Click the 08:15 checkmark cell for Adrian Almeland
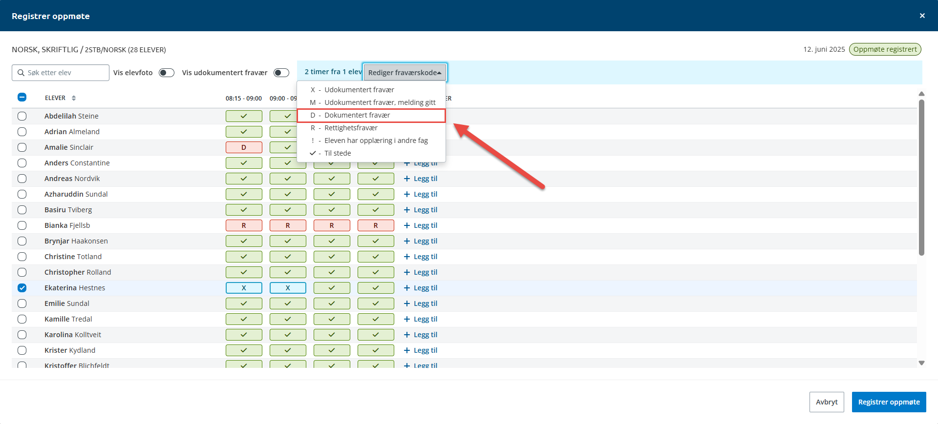The width and height of the screenshot is (938, 424). tap(244, 132)
